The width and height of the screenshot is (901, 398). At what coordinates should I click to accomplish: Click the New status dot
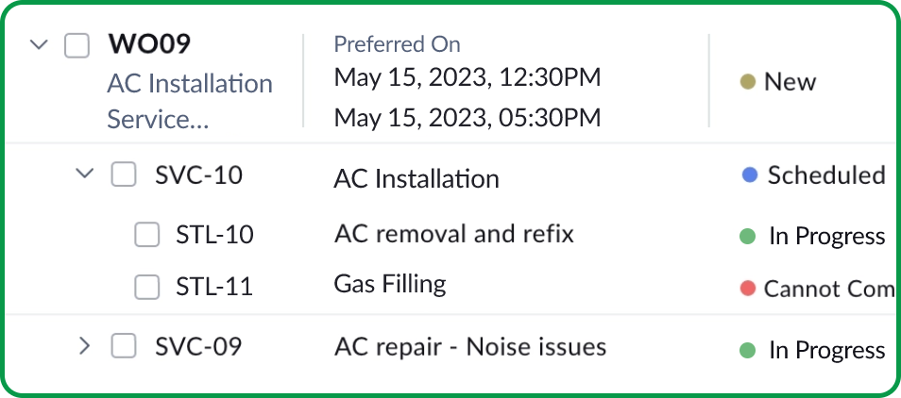pyautogui.click(x=747, y=82)
